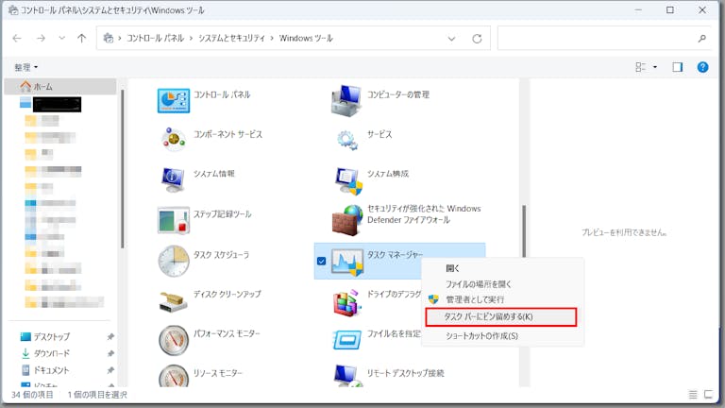Screen dimensions: 725x408
Task: Click the タスク マネージャー icon
Action: [347, 262]
